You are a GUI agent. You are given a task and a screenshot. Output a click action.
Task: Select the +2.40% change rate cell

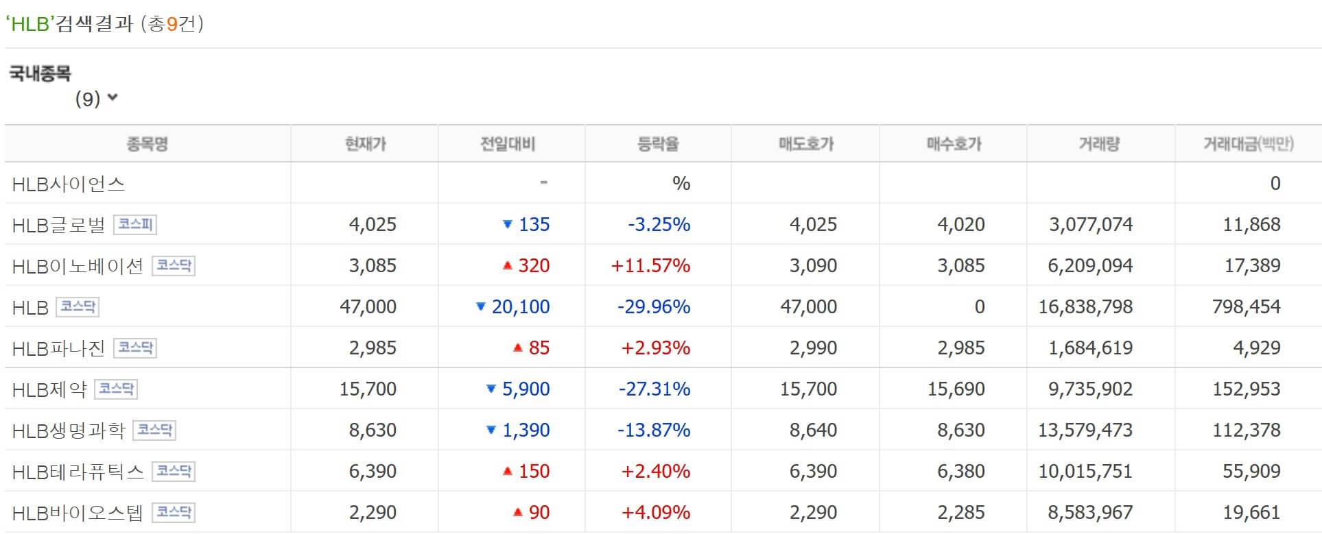coord(655,472)
